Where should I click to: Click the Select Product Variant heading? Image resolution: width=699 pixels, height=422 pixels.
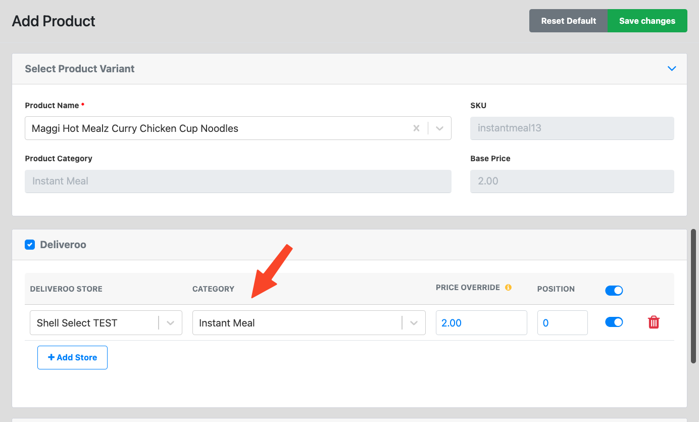pos(80,69)
